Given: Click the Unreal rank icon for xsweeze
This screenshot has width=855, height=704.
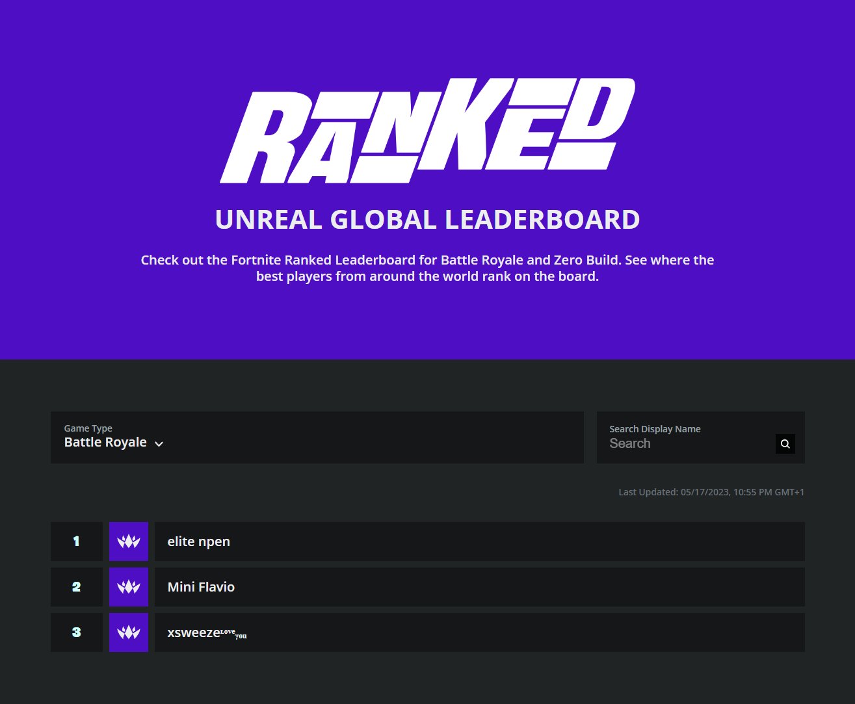Looking at the screenshot, I should tap(129, 632).
